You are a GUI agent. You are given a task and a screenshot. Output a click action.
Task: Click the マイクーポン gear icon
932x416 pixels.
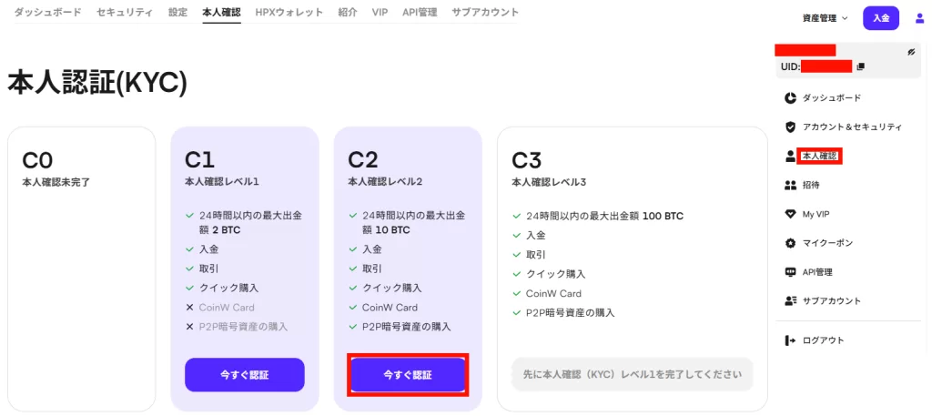click(790, 243)
